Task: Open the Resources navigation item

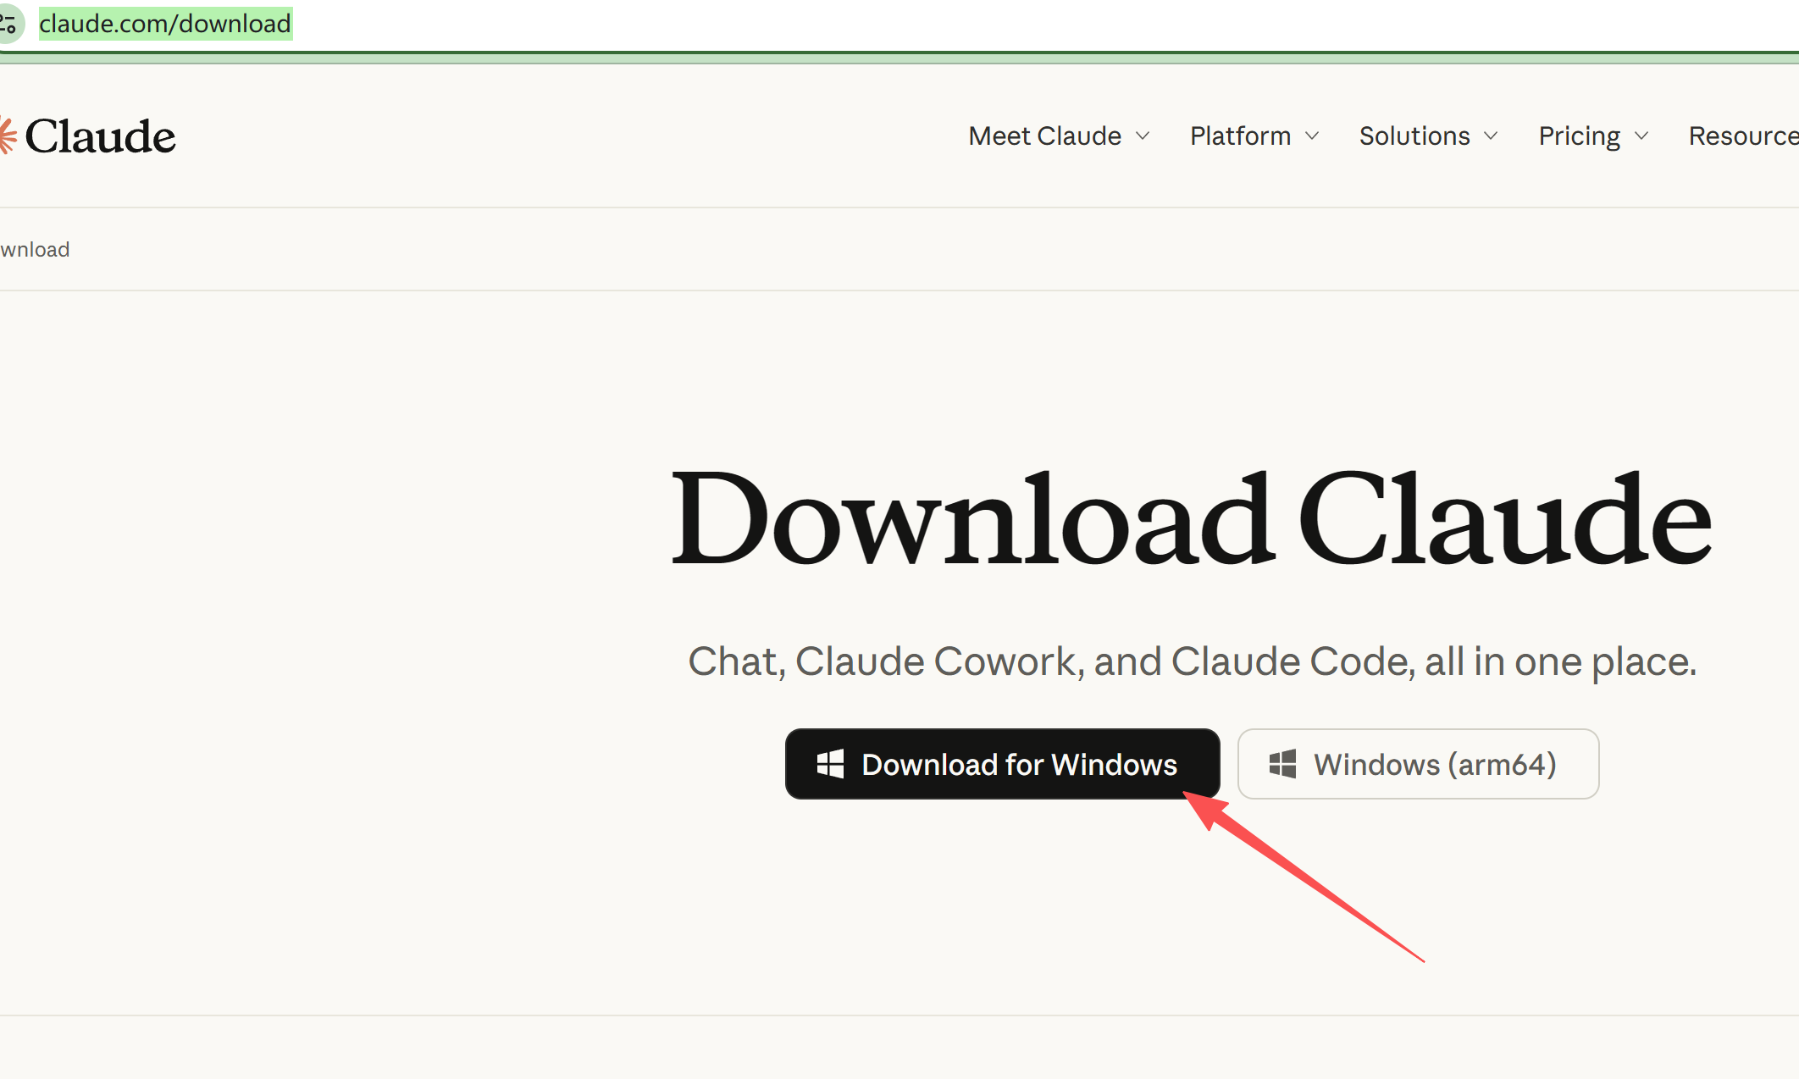Action: point(1744,136)
